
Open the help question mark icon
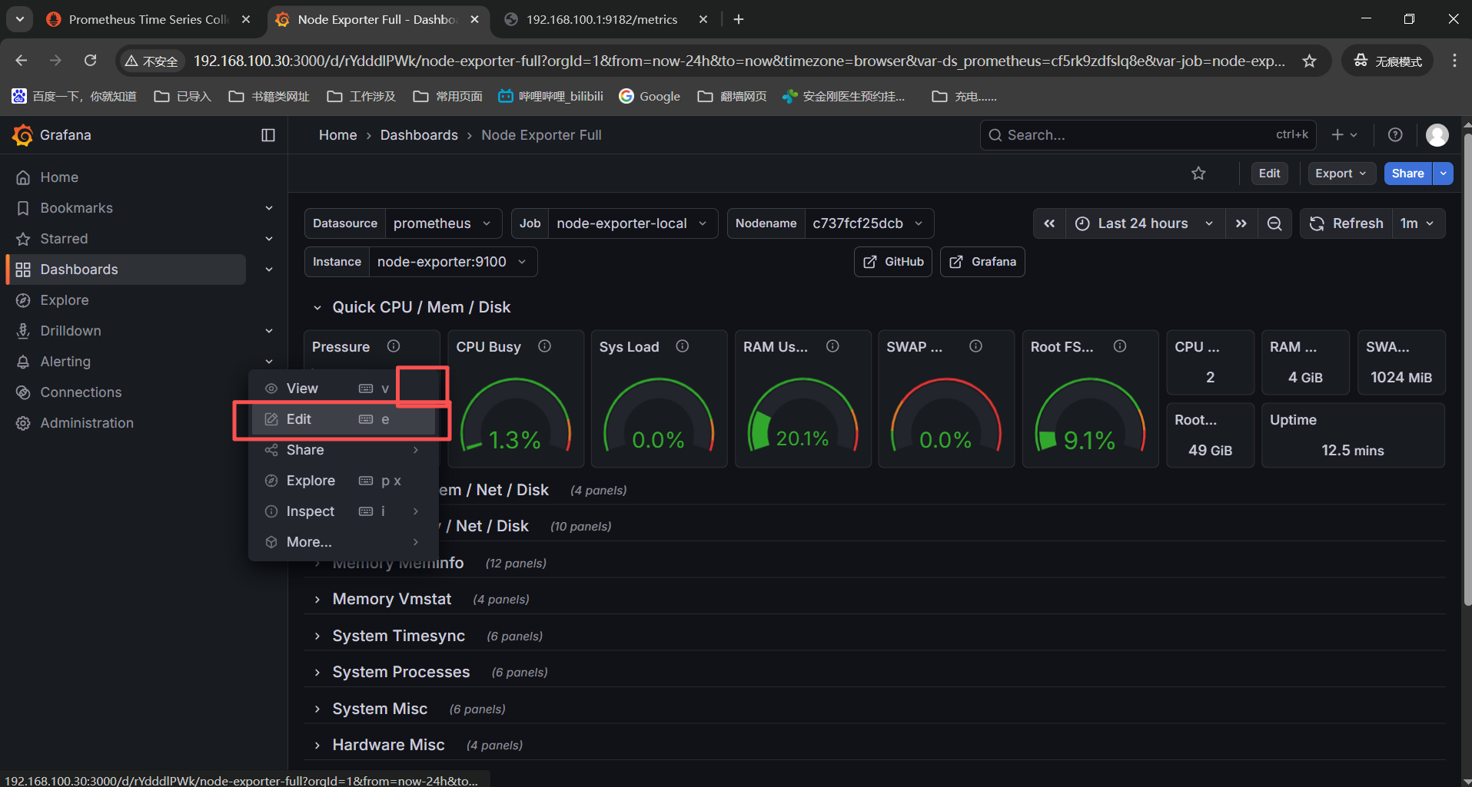point(1395,135)
